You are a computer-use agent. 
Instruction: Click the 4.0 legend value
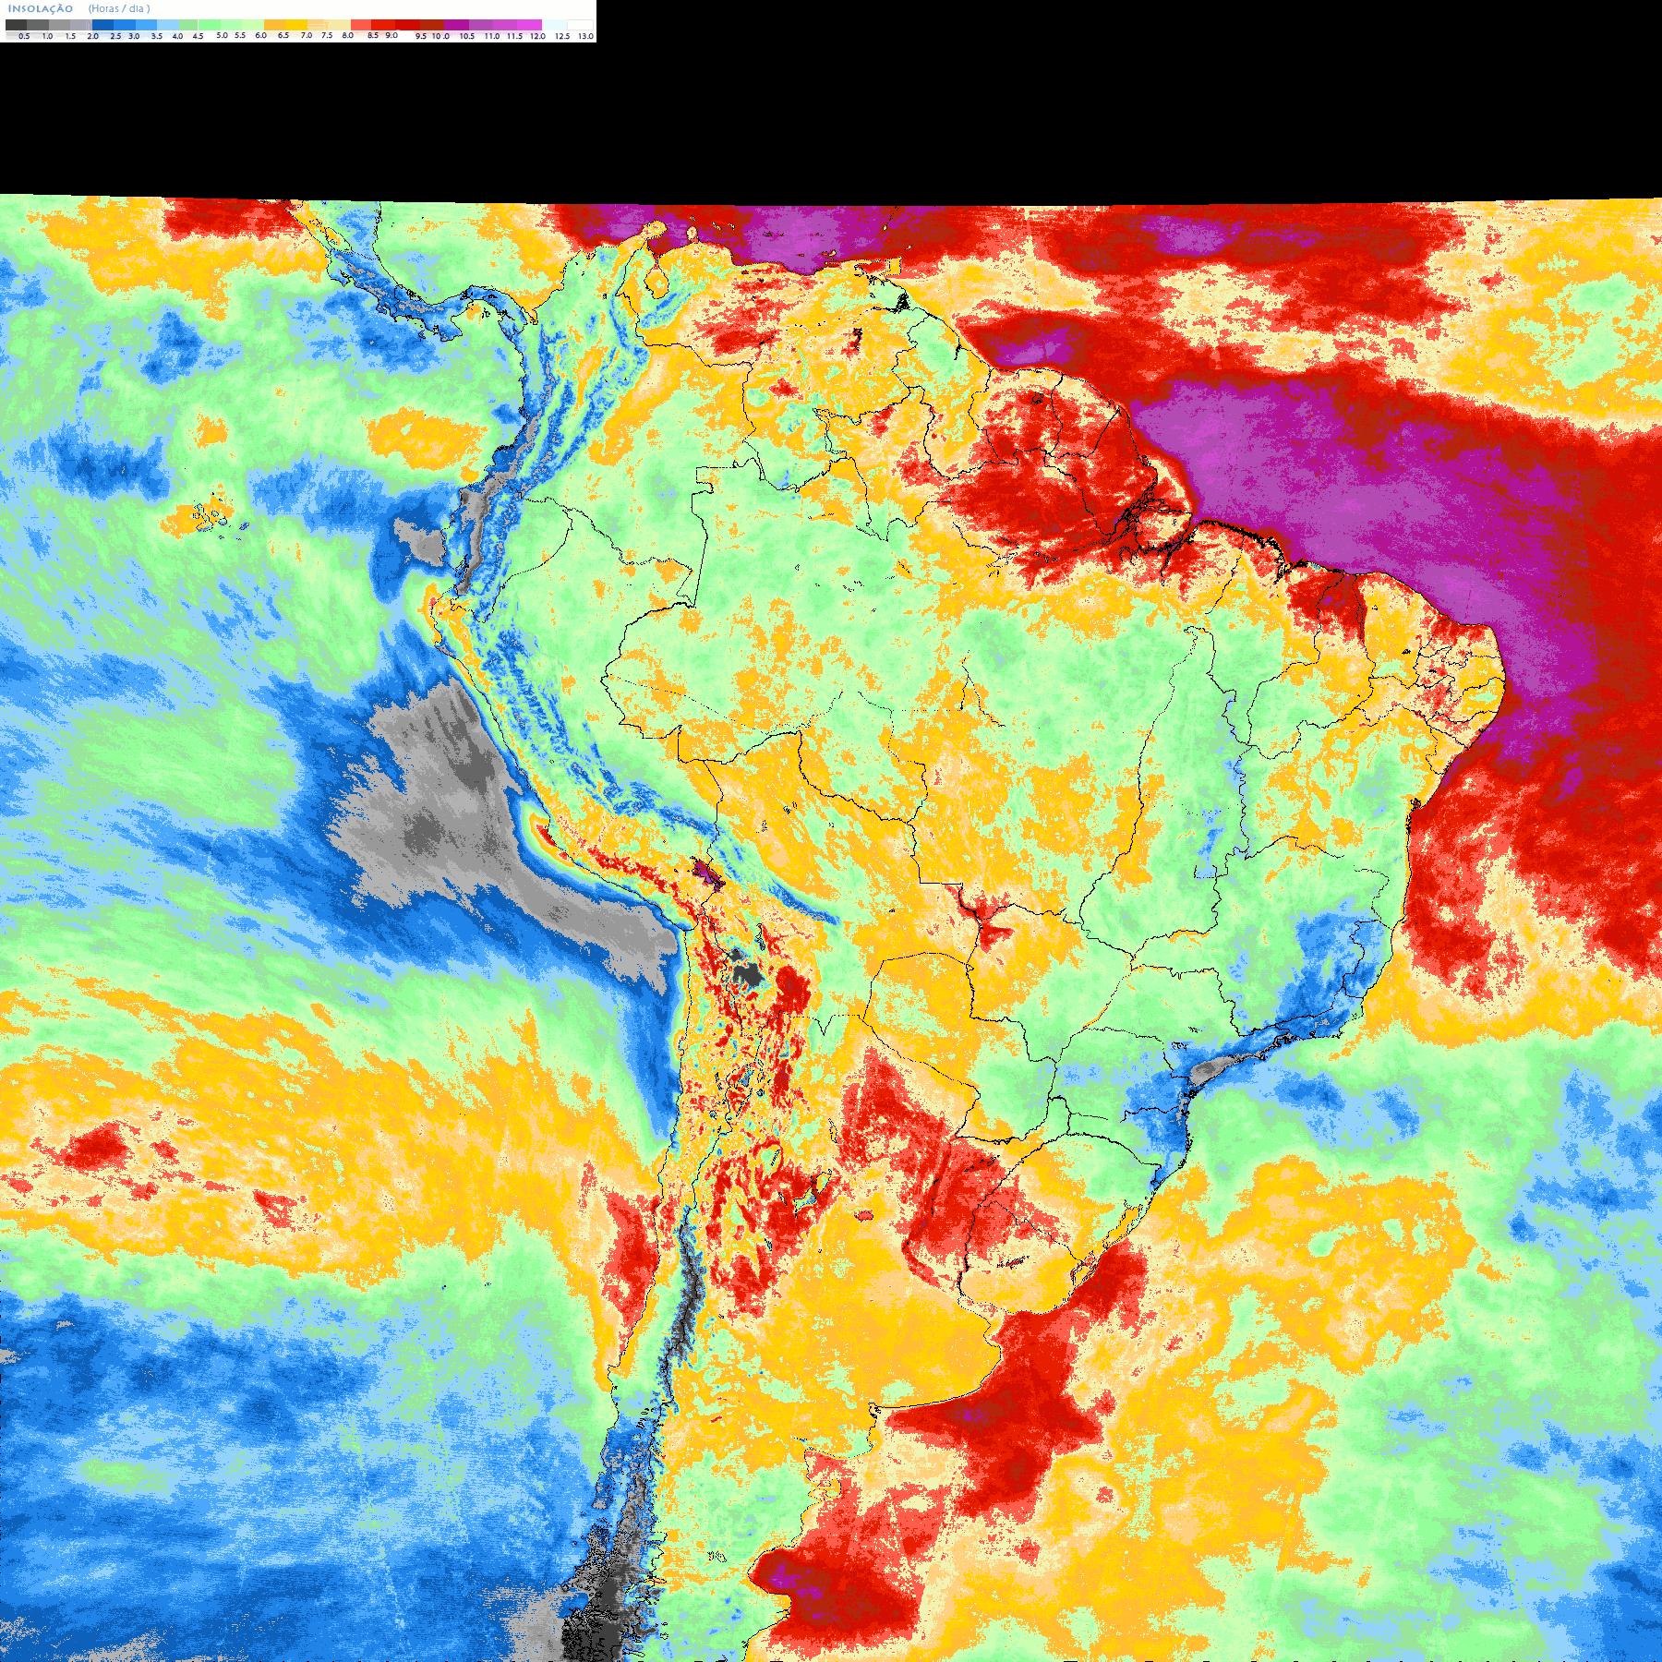click(177, 37)
